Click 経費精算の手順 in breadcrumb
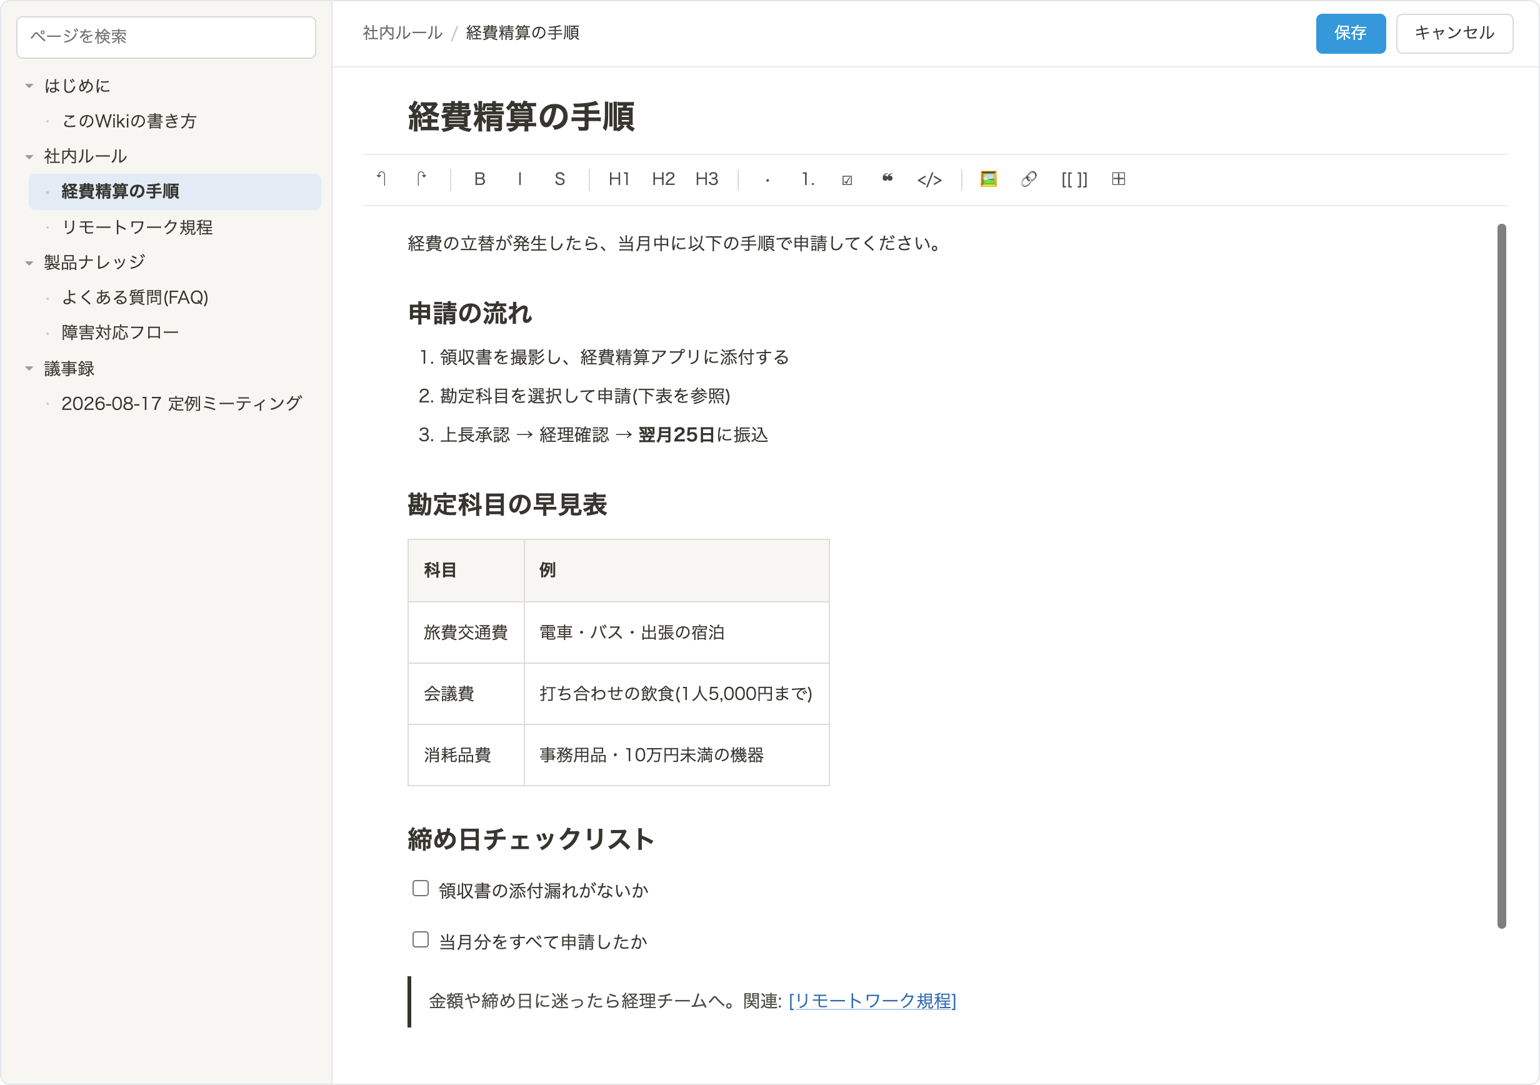The height and width of the screenshot is (1085, 1540). [x=522, y=33]
